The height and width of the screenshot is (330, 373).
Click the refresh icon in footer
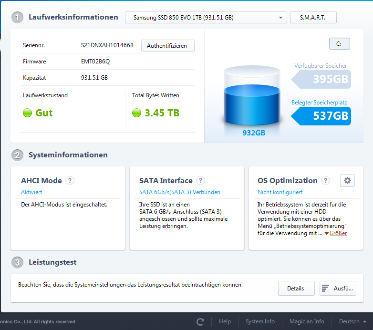point(200,322)
